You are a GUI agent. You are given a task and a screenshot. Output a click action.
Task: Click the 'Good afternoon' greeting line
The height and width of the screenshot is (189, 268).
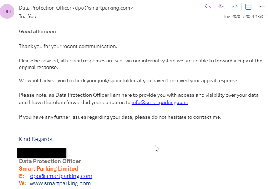click(37, 31)
